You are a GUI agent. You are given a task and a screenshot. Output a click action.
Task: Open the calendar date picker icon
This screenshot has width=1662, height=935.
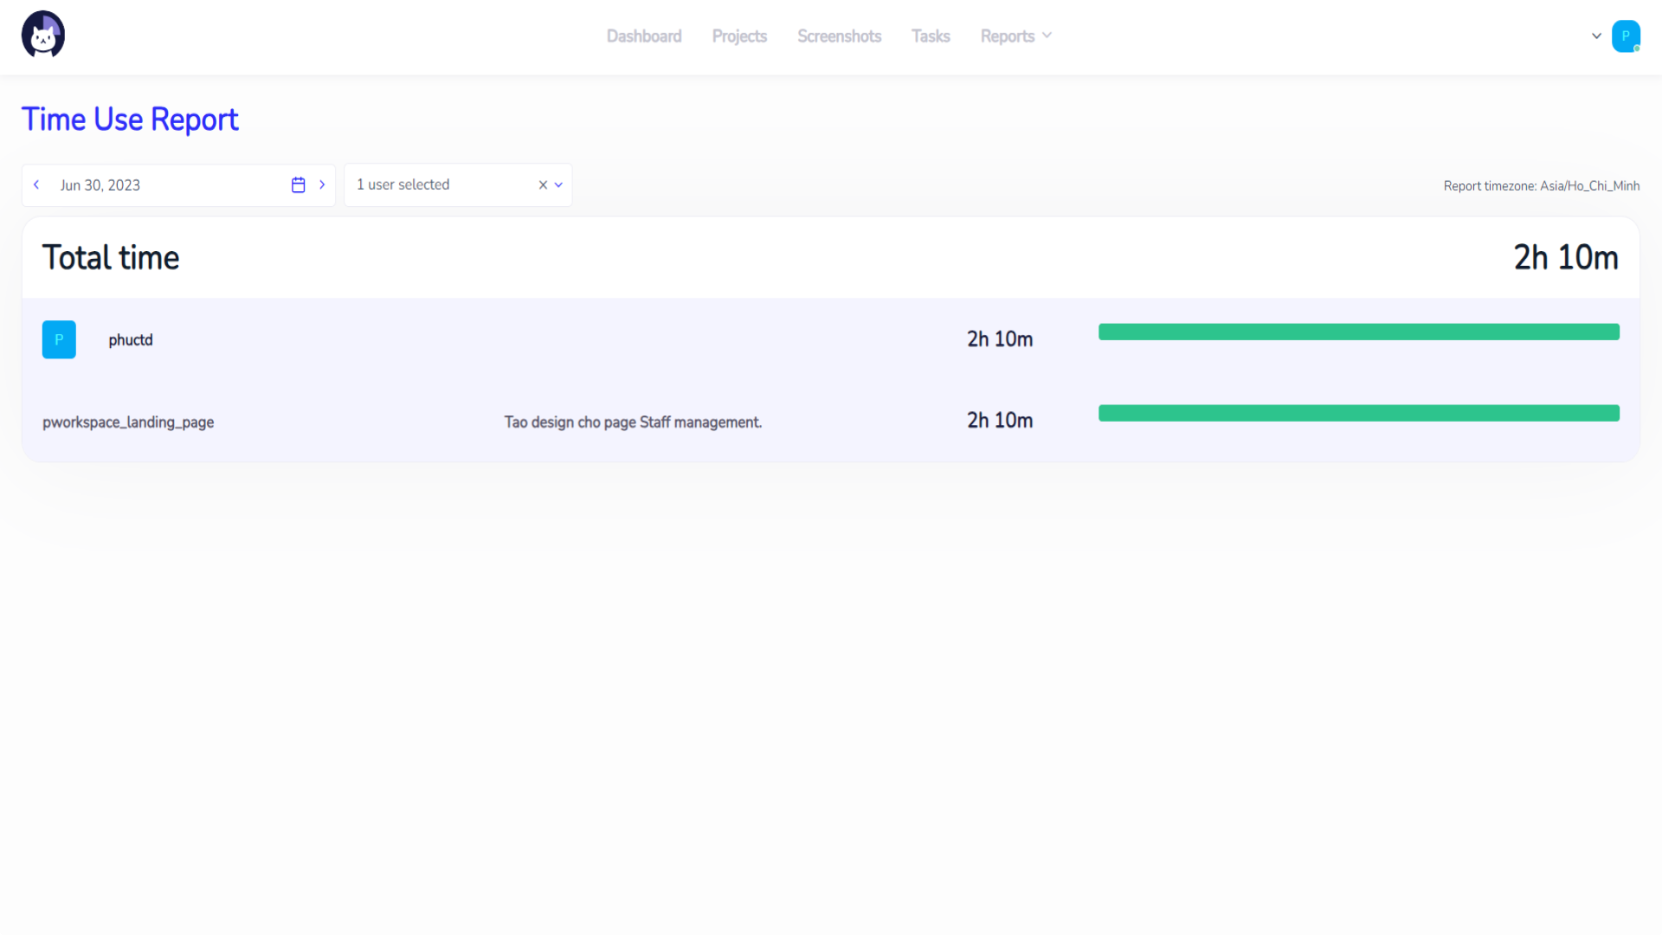pos(299,185)
